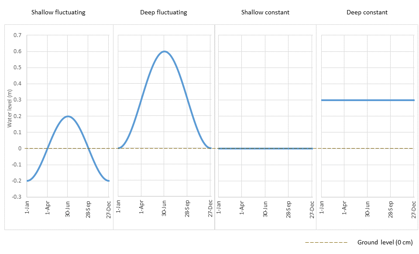The width and height of the screenshot is (419, 254).
Task: Select the "Deep fluctuating" panel title
Action: 164,12
